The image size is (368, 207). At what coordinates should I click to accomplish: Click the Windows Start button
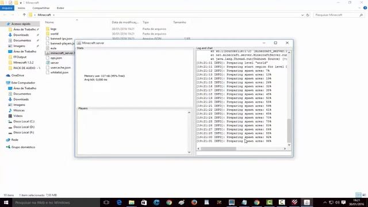(6, 202)
